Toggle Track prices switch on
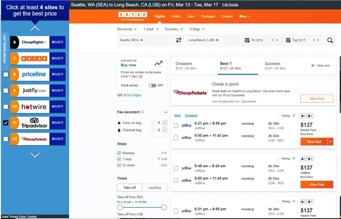 coord(152,86)
